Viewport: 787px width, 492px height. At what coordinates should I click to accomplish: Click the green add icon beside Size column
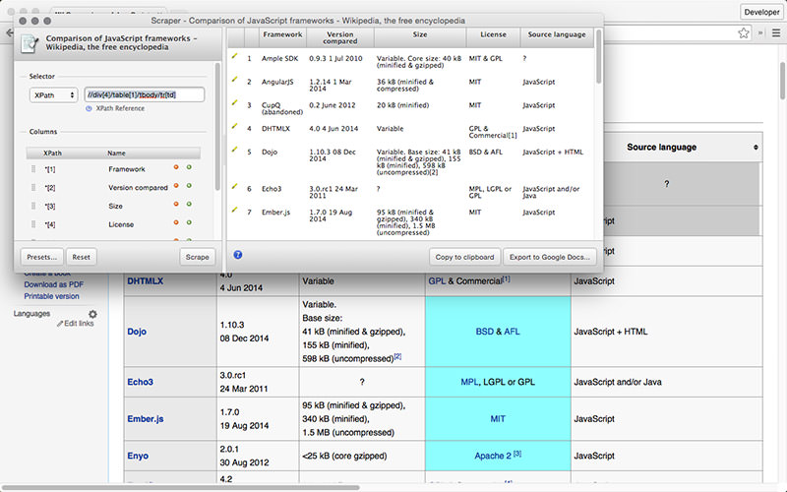pyautogui.click(x=189, y=206)
